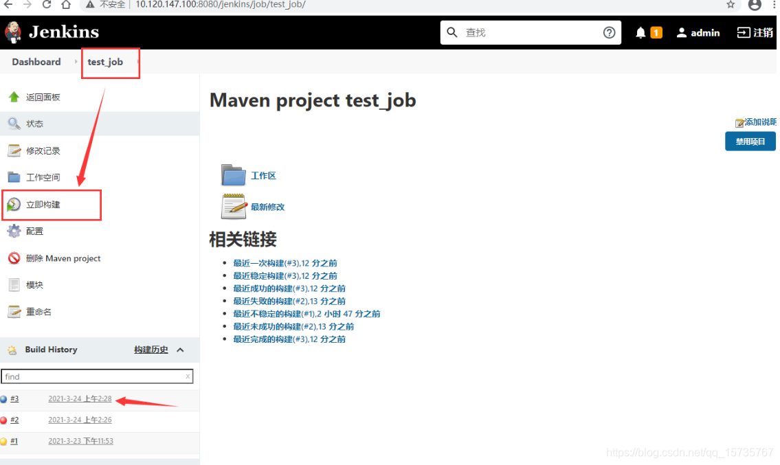Open 工作空间 sidebar link
This screenshot has width=780, height=465.
[x=43, y=177]
